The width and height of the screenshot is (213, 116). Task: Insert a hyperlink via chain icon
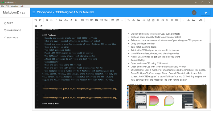click(x=129, y=20)
